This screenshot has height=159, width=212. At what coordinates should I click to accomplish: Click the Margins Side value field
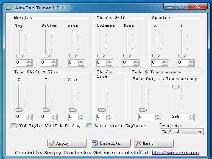pos(73,63)
